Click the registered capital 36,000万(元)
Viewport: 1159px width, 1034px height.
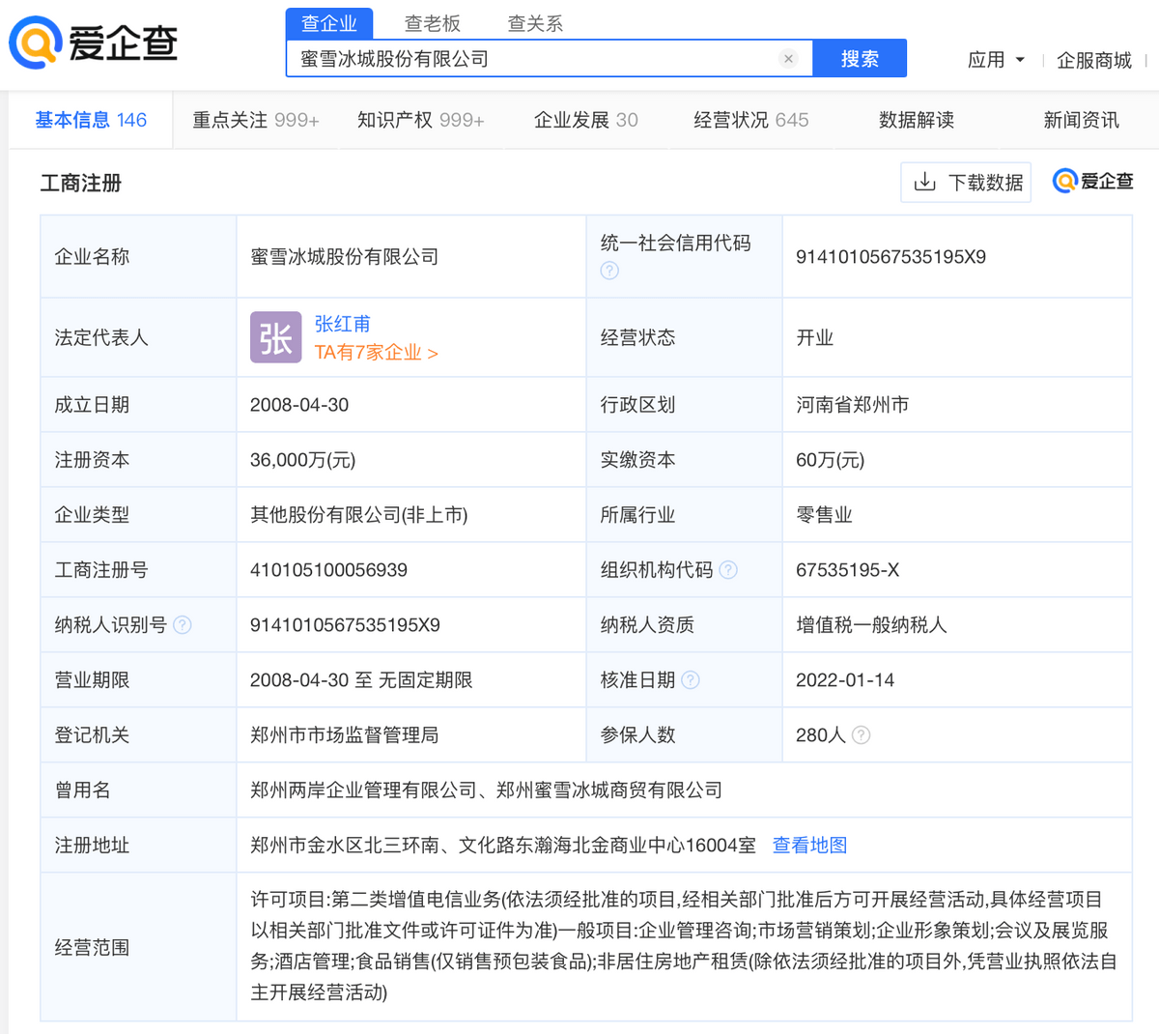[302, 460]
